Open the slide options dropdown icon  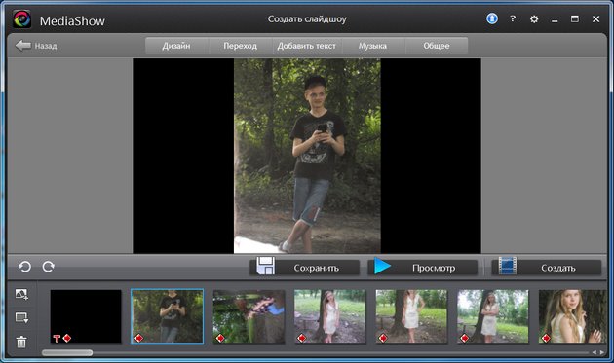(x=21, y=317)
